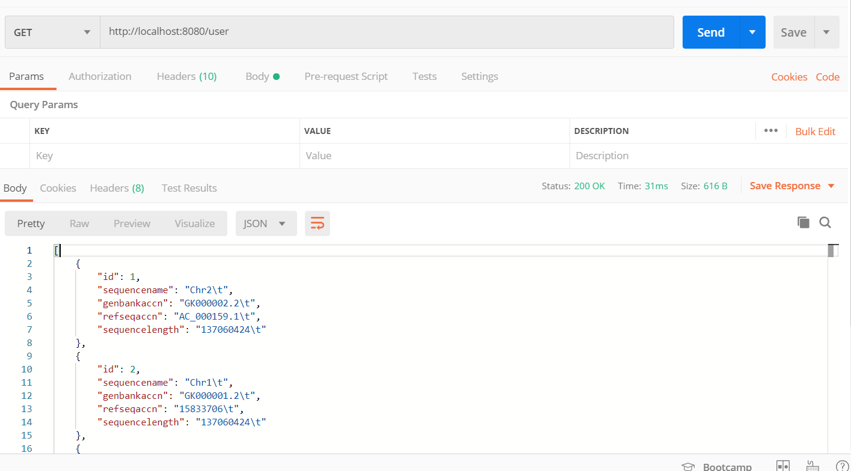Click the Key query param field
This screenshot has height=471, width=851.
(x=164, y=156)
